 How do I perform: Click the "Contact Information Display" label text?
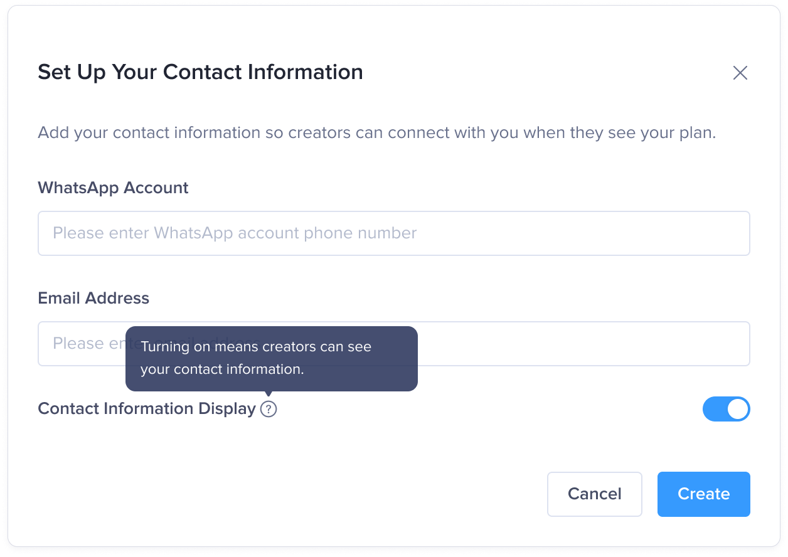tap(147, 409)
